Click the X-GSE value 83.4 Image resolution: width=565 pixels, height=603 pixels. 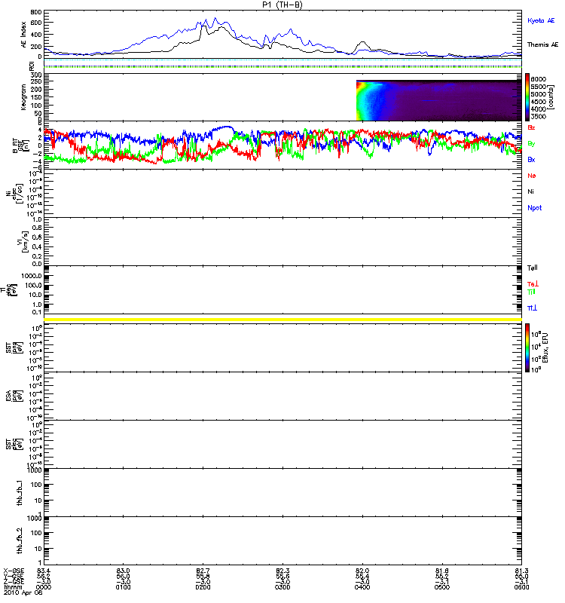(x=44, y=571)
